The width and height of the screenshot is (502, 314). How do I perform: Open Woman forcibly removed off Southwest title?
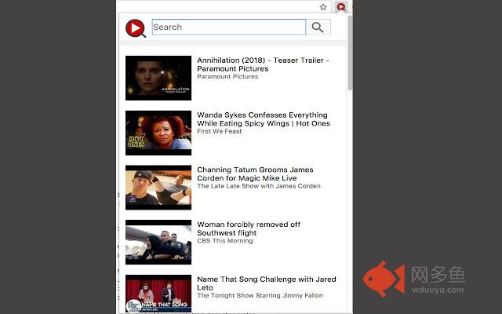(x=249, y=228)
